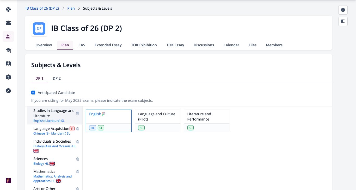The width and height of the screenshot is (356, 190).
Task: Open the compass icon in sidebar
Action: pos(8,91)
